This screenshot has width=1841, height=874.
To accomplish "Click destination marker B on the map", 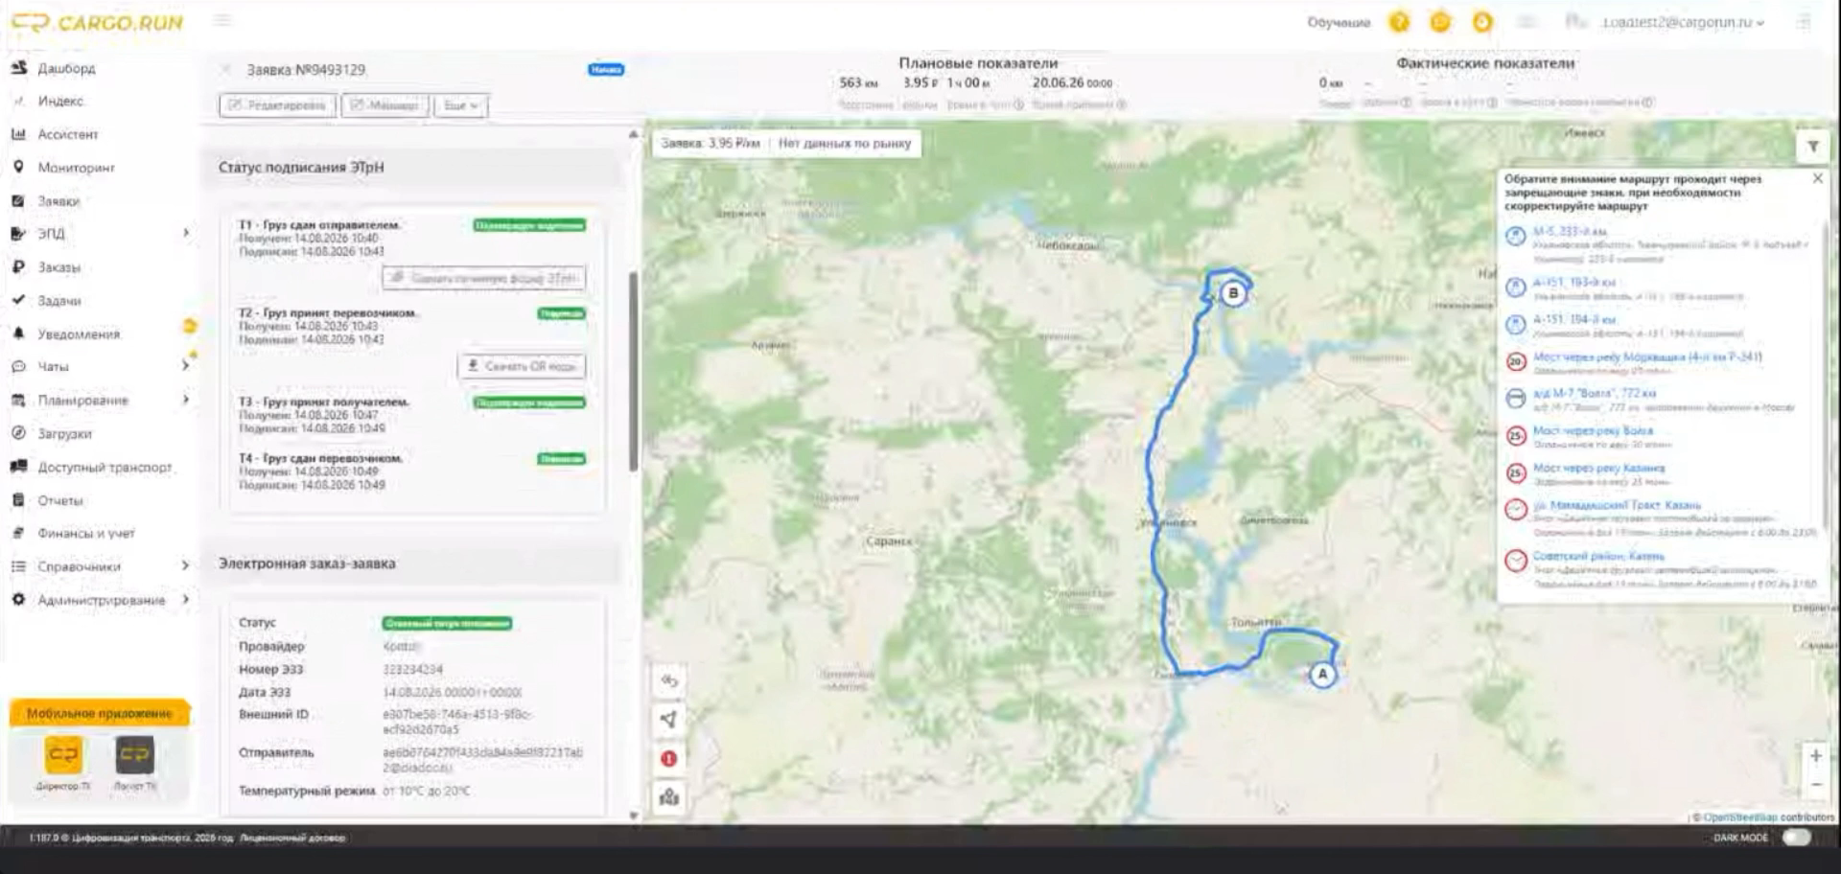I will point(1234,293).
